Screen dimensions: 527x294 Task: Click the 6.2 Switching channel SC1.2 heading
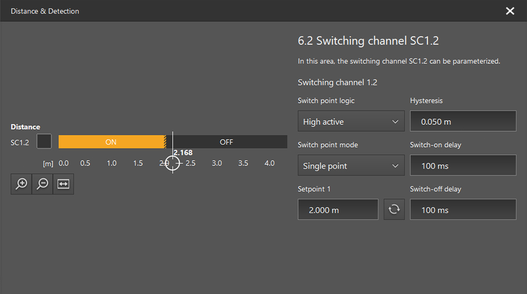click(368, 41)
